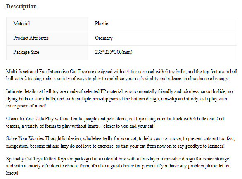Click the phrase 'say goodbye to laziness!'
Screen dimensions: 242x179
click(x=202, y=146)
